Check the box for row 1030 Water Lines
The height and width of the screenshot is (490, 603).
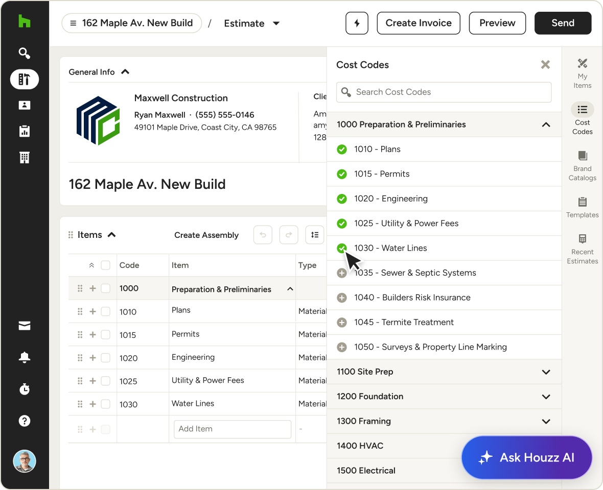(105, 404)
